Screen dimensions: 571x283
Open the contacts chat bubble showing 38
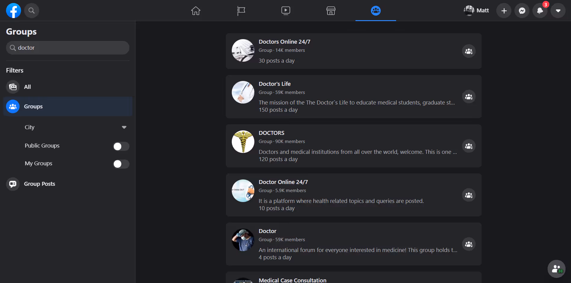(556, 269)
